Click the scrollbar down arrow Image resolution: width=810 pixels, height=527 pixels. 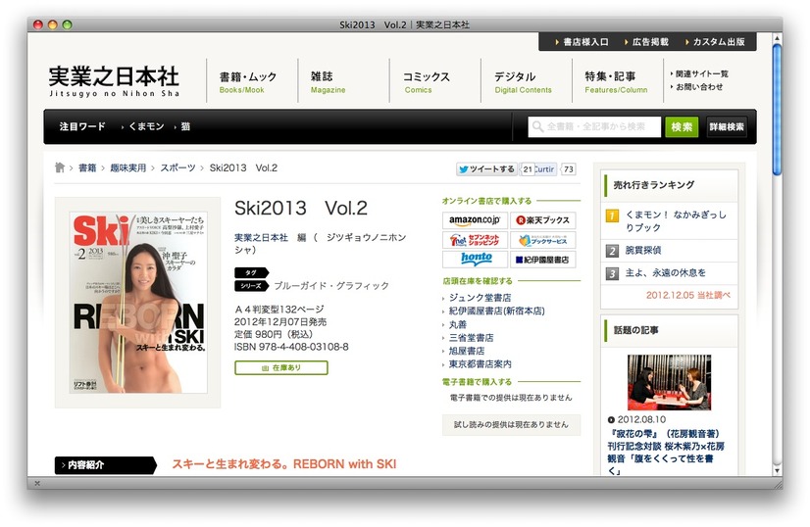(x=777, y=470)
